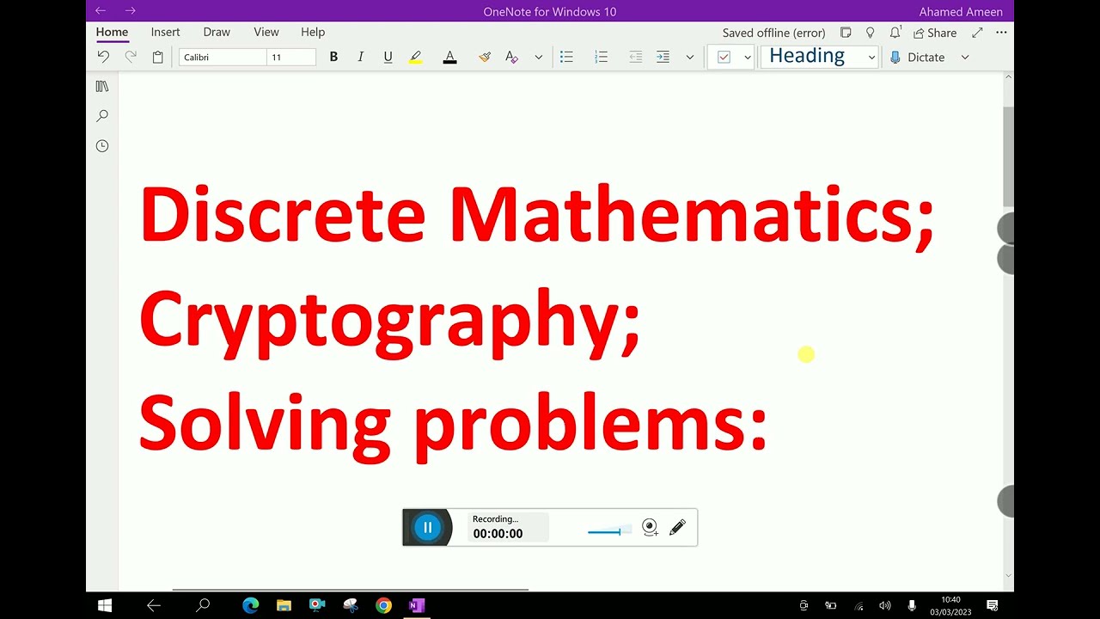Open the font name box Calibri
Screen dimensions: 1100x619
coord(222,57)
